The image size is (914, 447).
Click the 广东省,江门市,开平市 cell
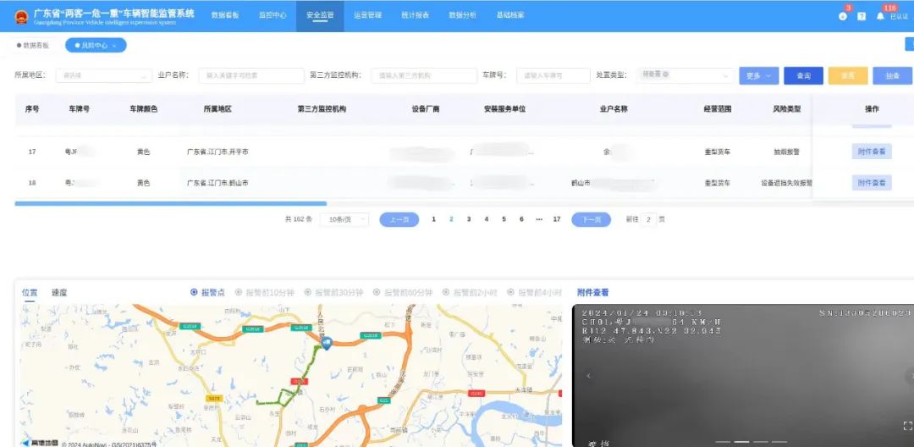click(x=217, y=152)
